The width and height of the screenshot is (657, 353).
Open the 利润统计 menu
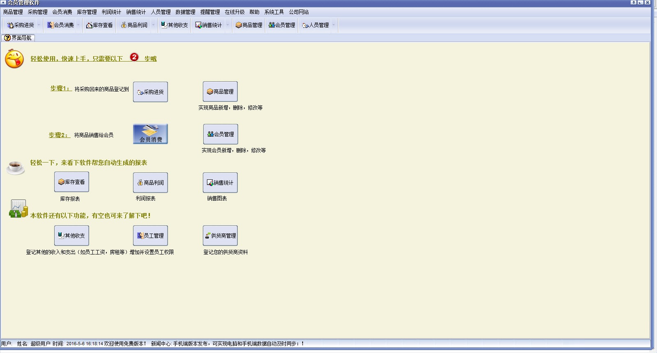pos(112,12)
